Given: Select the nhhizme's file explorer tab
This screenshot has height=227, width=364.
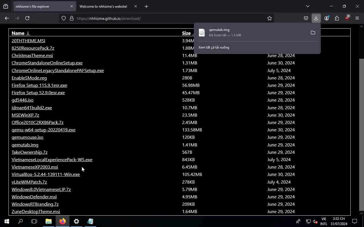Looking at the screenshot, I should coord(44,6).
